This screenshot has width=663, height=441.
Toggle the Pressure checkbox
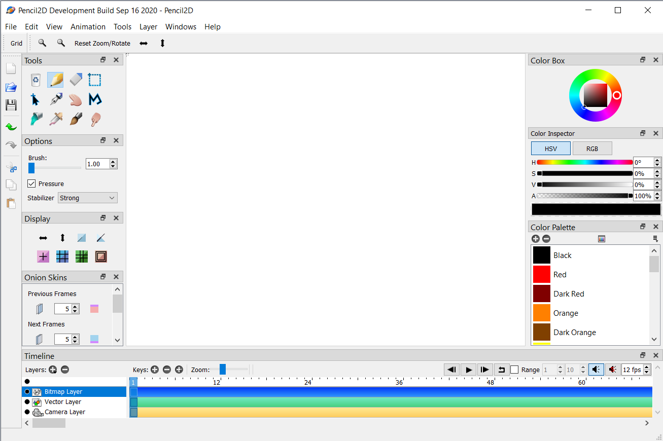[31, 183]
